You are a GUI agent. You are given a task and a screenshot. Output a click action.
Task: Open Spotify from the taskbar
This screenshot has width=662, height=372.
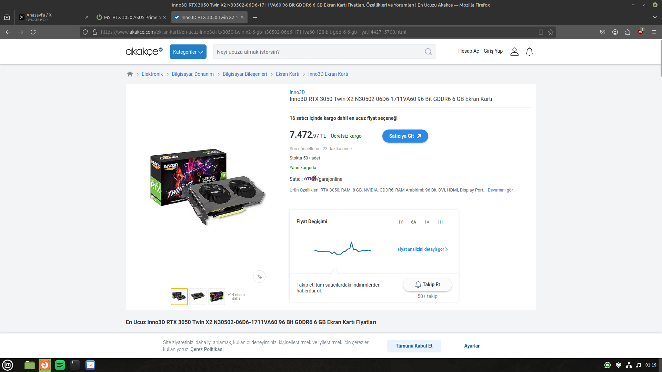point(60,365)
